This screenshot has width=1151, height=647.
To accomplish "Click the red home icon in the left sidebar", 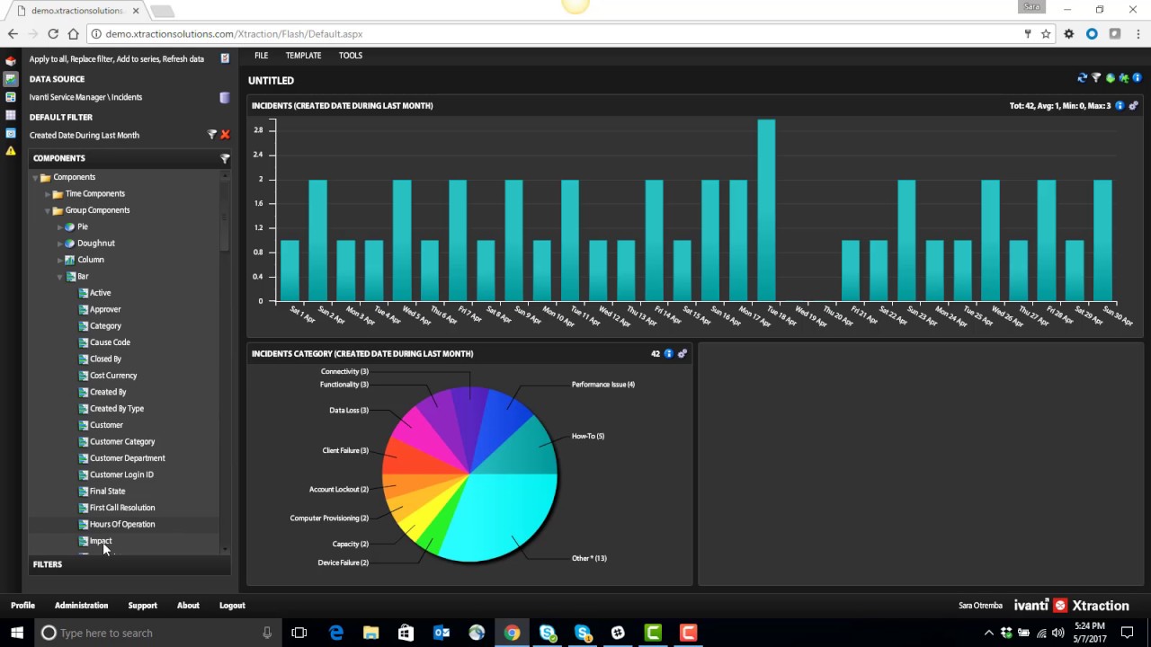I will (x=11, y=61).
